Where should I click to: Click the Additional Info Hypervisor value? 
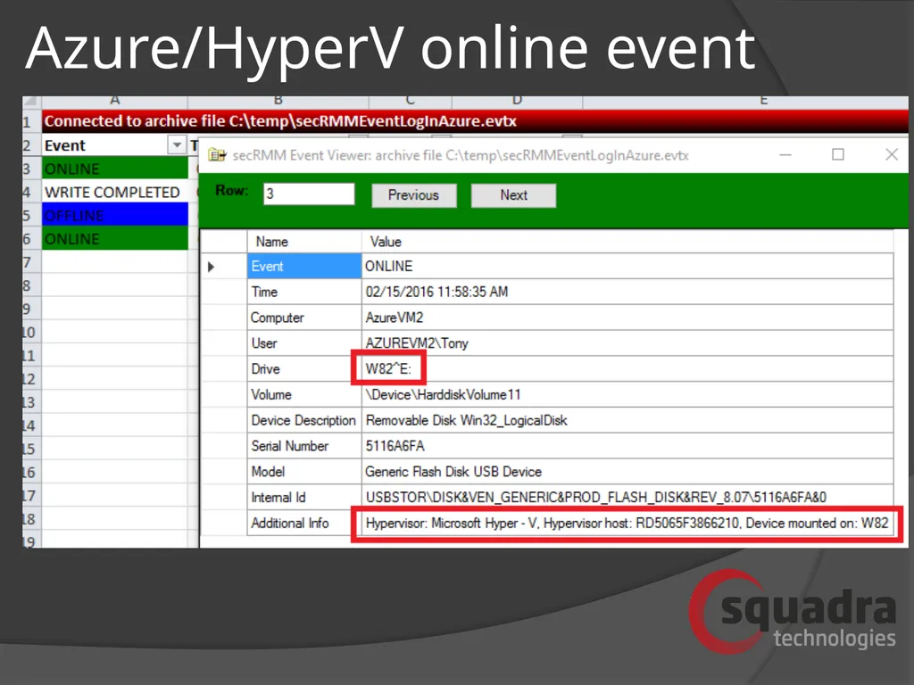click(627, 523)
